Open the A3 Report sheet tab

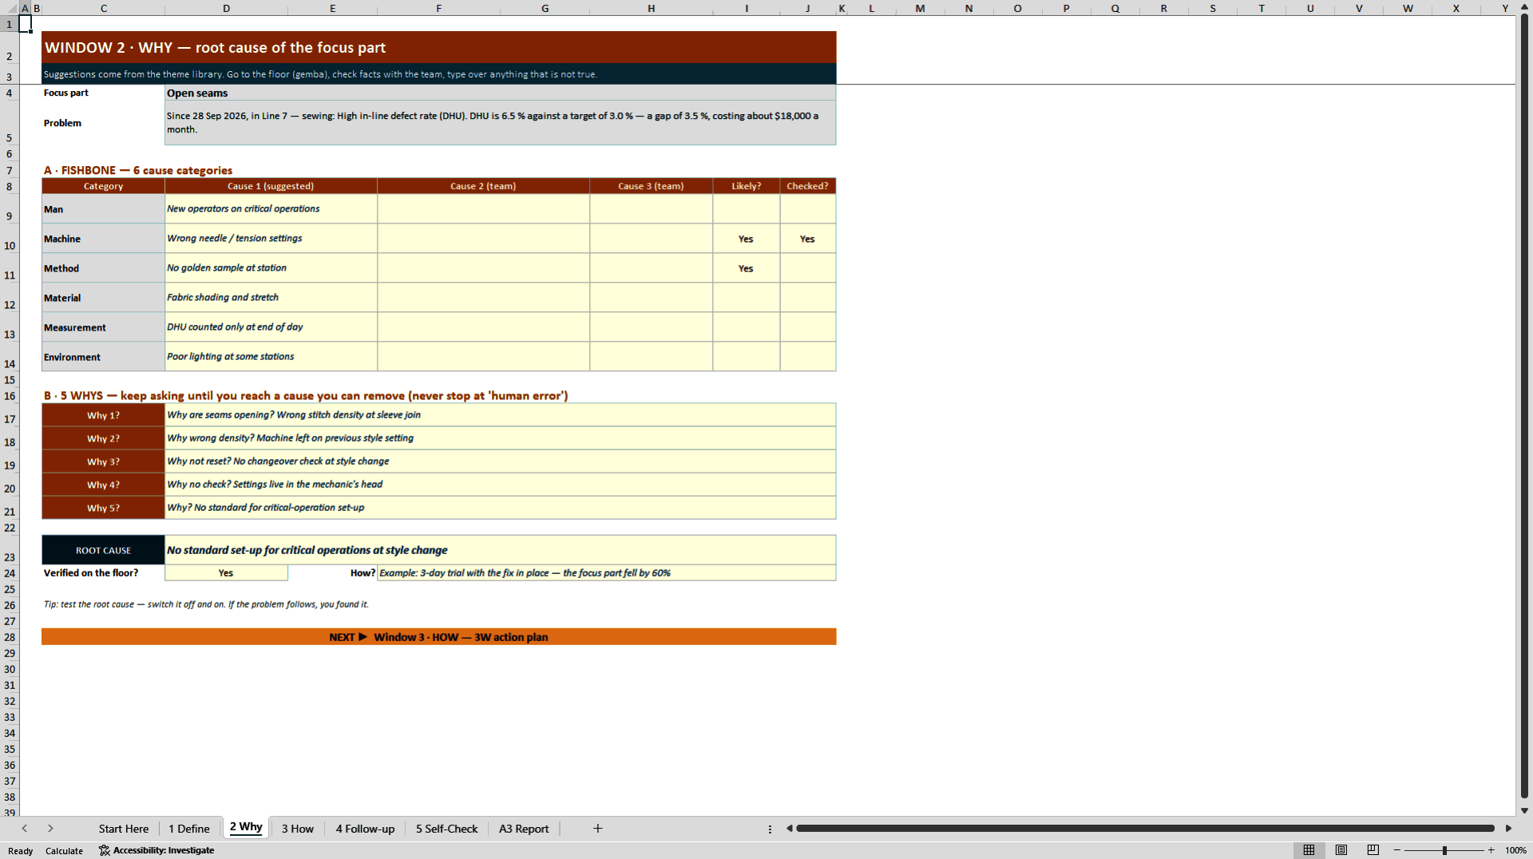524,829
